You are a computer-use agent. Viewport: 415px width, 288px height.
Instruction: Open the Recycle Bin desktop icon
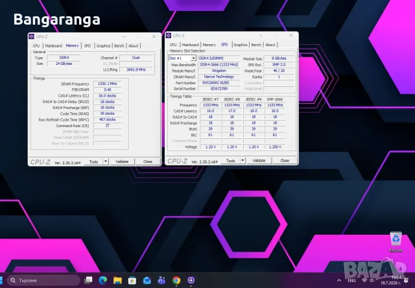tap(396, 242)
